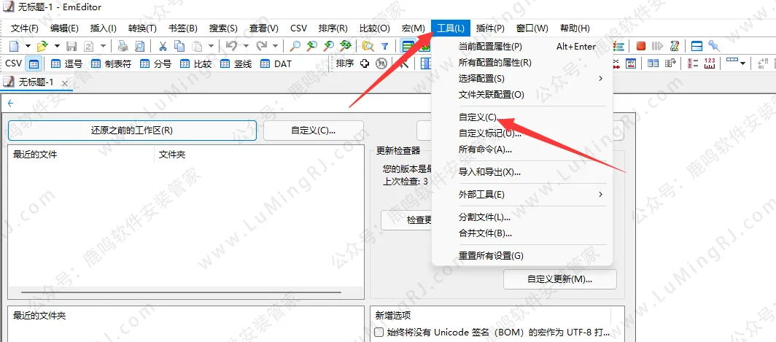This screenshot has height=342, width=776.
Task: Click the red Stop macro icon
Action: (641, 46)
